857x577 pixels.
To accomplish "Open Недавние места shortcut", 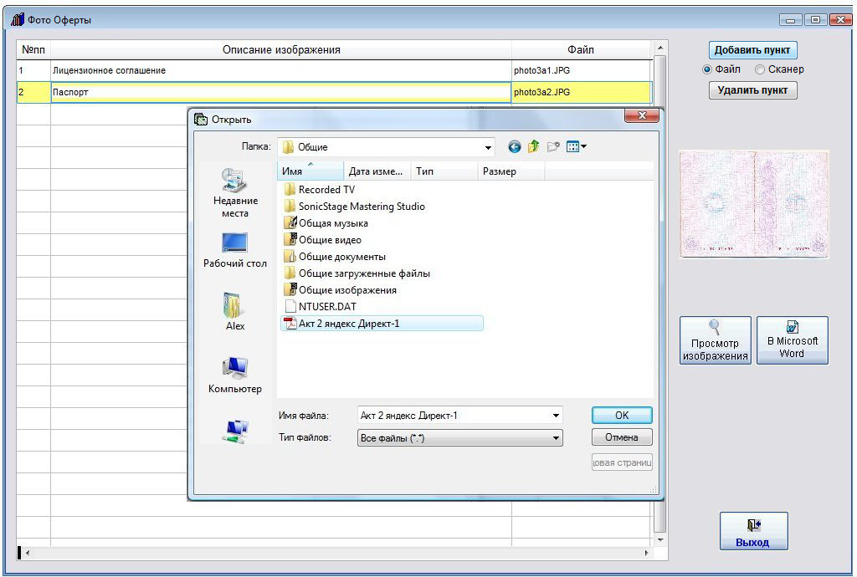I will point(235,192).
